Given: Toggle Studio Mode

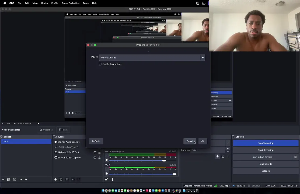Looking at the screenshot, I should (x=266, y=164).
